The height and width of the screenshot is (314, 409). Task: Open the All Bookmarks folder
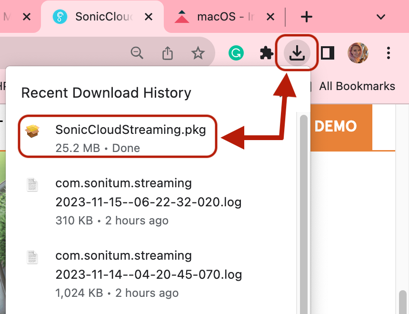coord(357,86)
